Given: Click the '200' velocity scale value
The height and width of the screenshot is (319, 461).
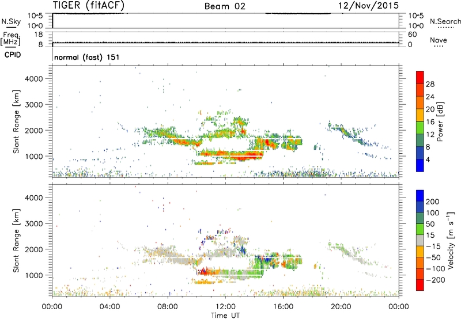Looking at the screenshot, I should (x=433, y=202).
